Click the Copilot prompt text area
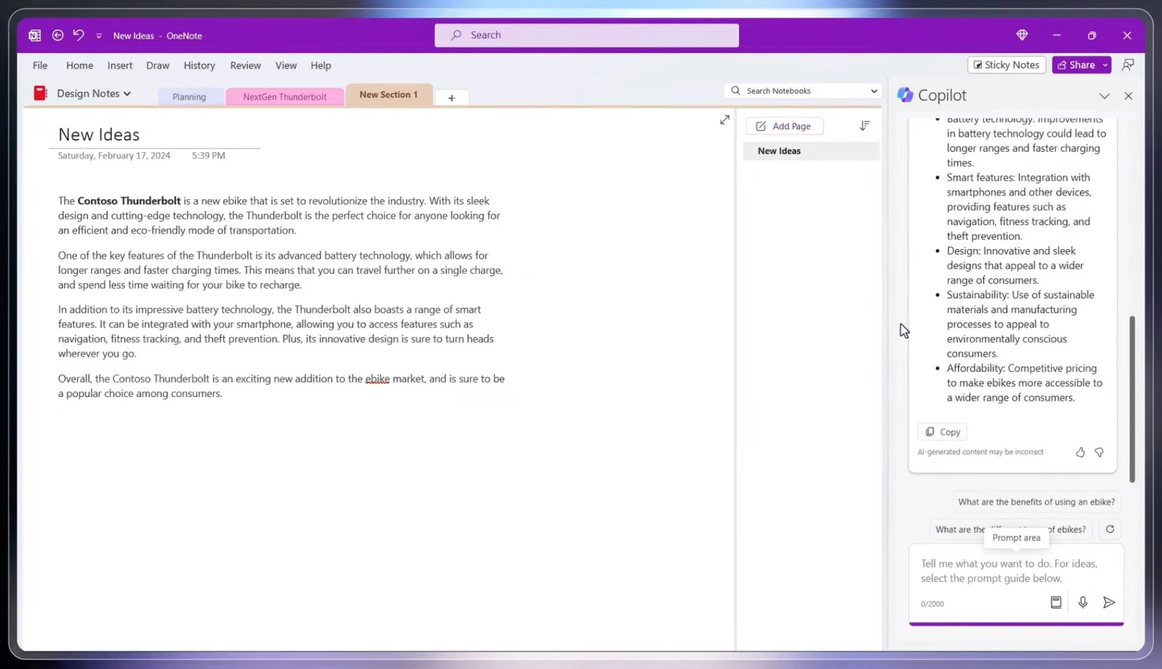 pos(1016,571)
